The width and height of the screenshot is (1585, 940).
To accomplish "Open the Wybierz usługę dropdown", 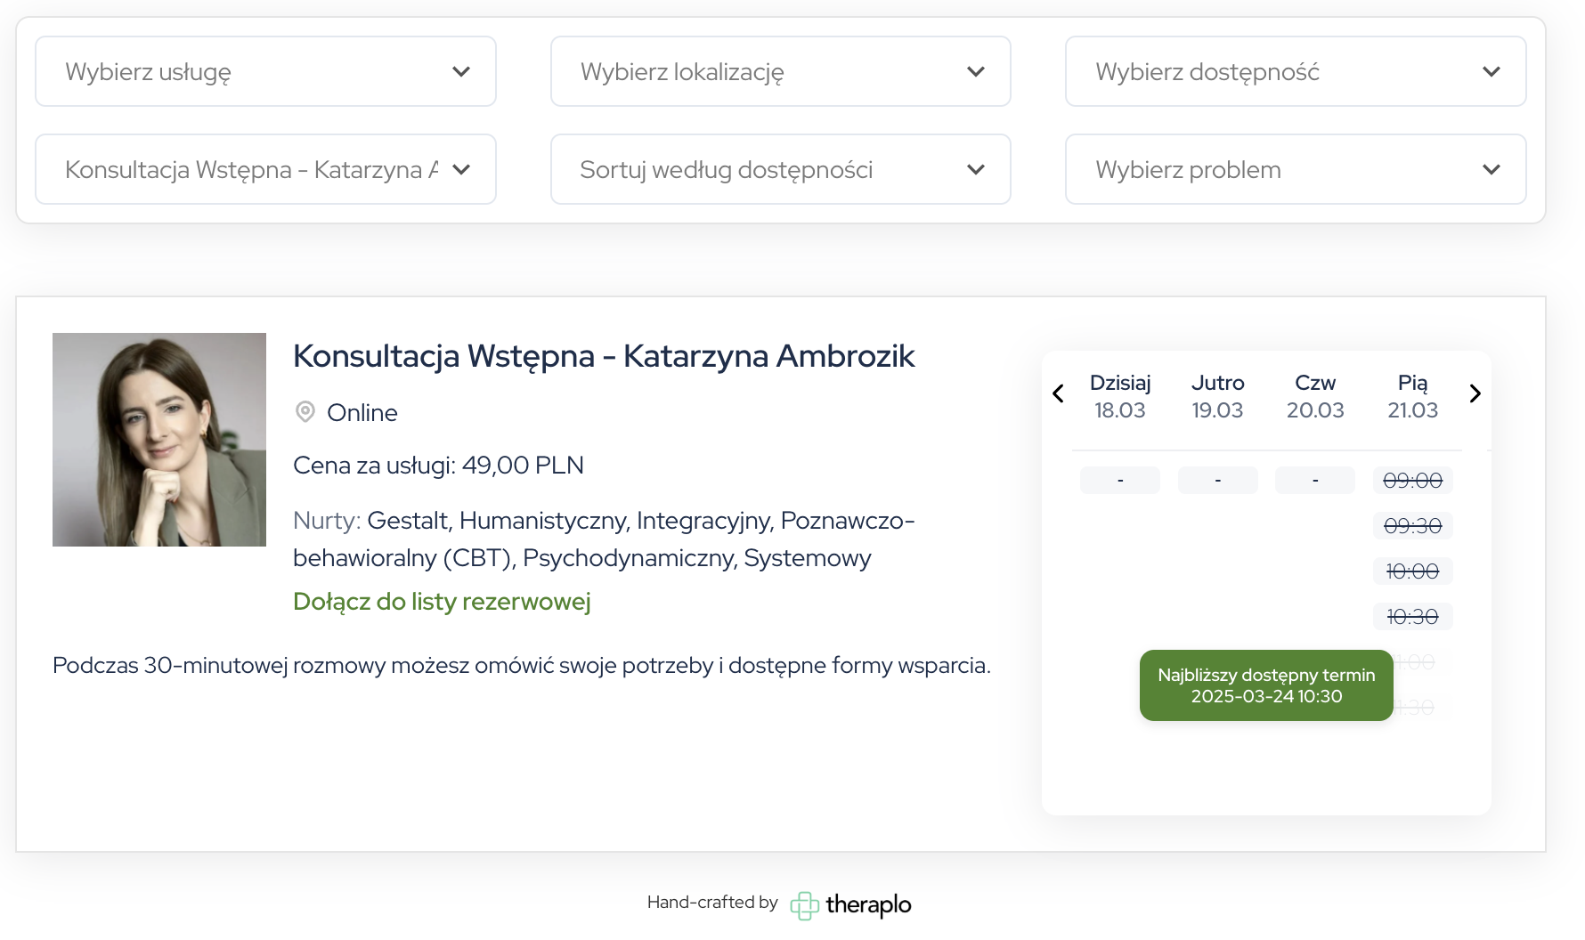I will [265, 71].
